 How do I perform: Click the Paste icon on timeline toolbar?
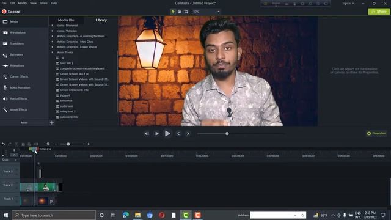pos(29,144)
